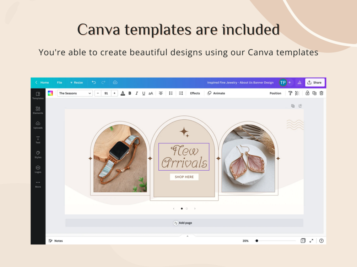
Task: Duplicate page icon above canvas
Action: point(293,106)
